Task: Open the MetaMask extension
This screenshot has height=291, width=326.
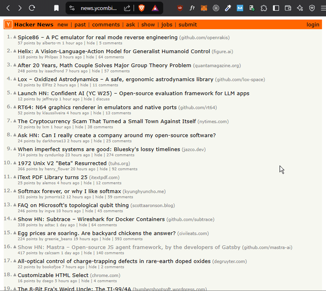Action: [x=204, y=8]
